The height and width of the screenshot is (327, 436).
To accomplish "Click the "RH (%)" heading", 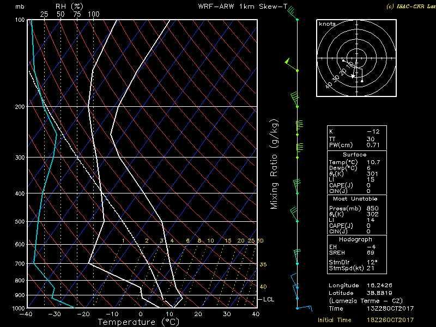I will [69, 7].
